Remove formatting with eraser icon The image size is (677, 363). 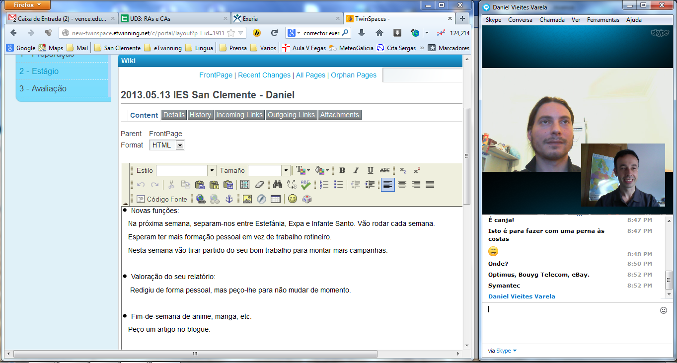259,185
